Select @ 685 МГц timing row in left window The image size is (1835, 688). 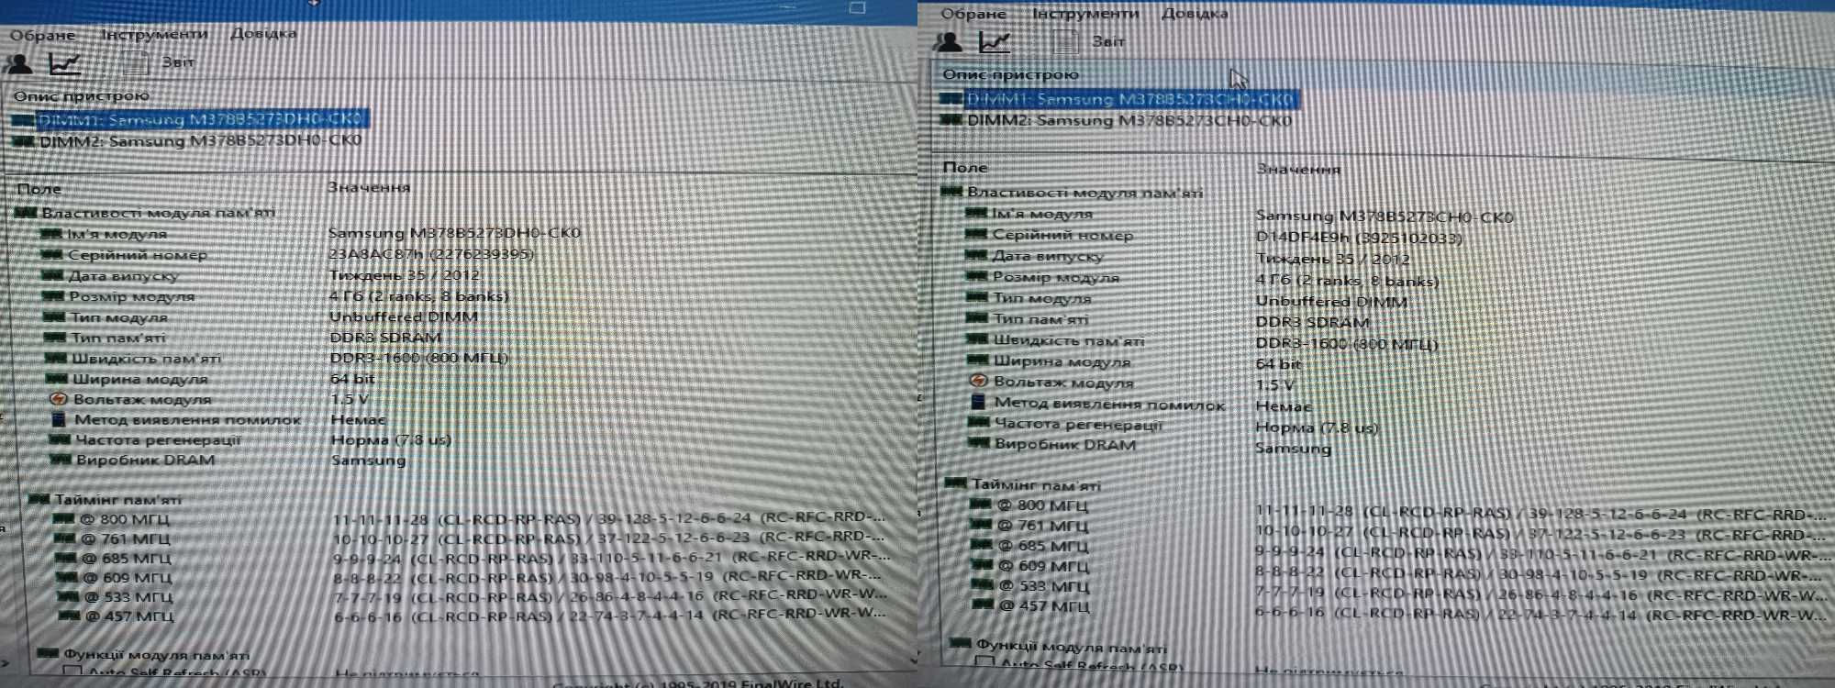point(126,558)
